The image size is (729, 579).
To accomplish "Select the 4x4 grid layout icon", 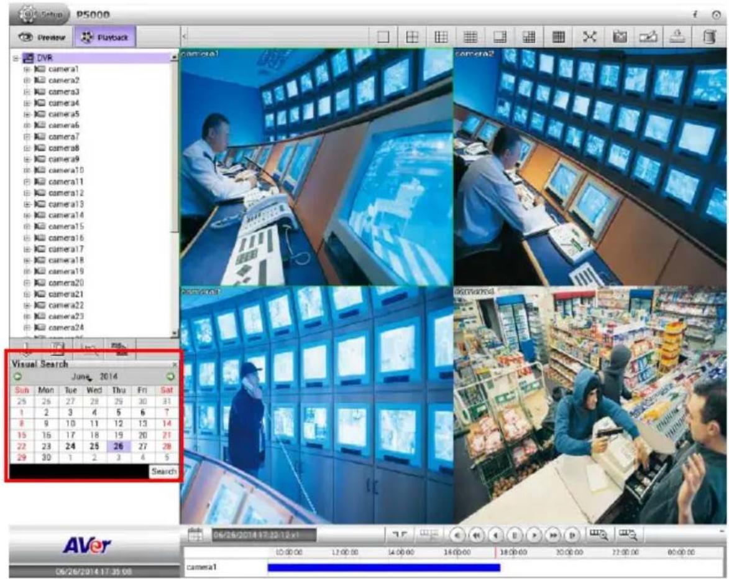I will pos(470,37).
